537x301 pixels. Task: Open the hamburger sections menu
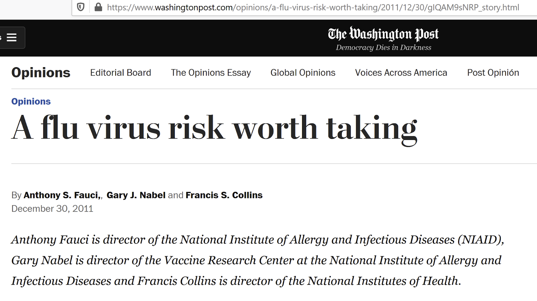click(x=12, y=38)
